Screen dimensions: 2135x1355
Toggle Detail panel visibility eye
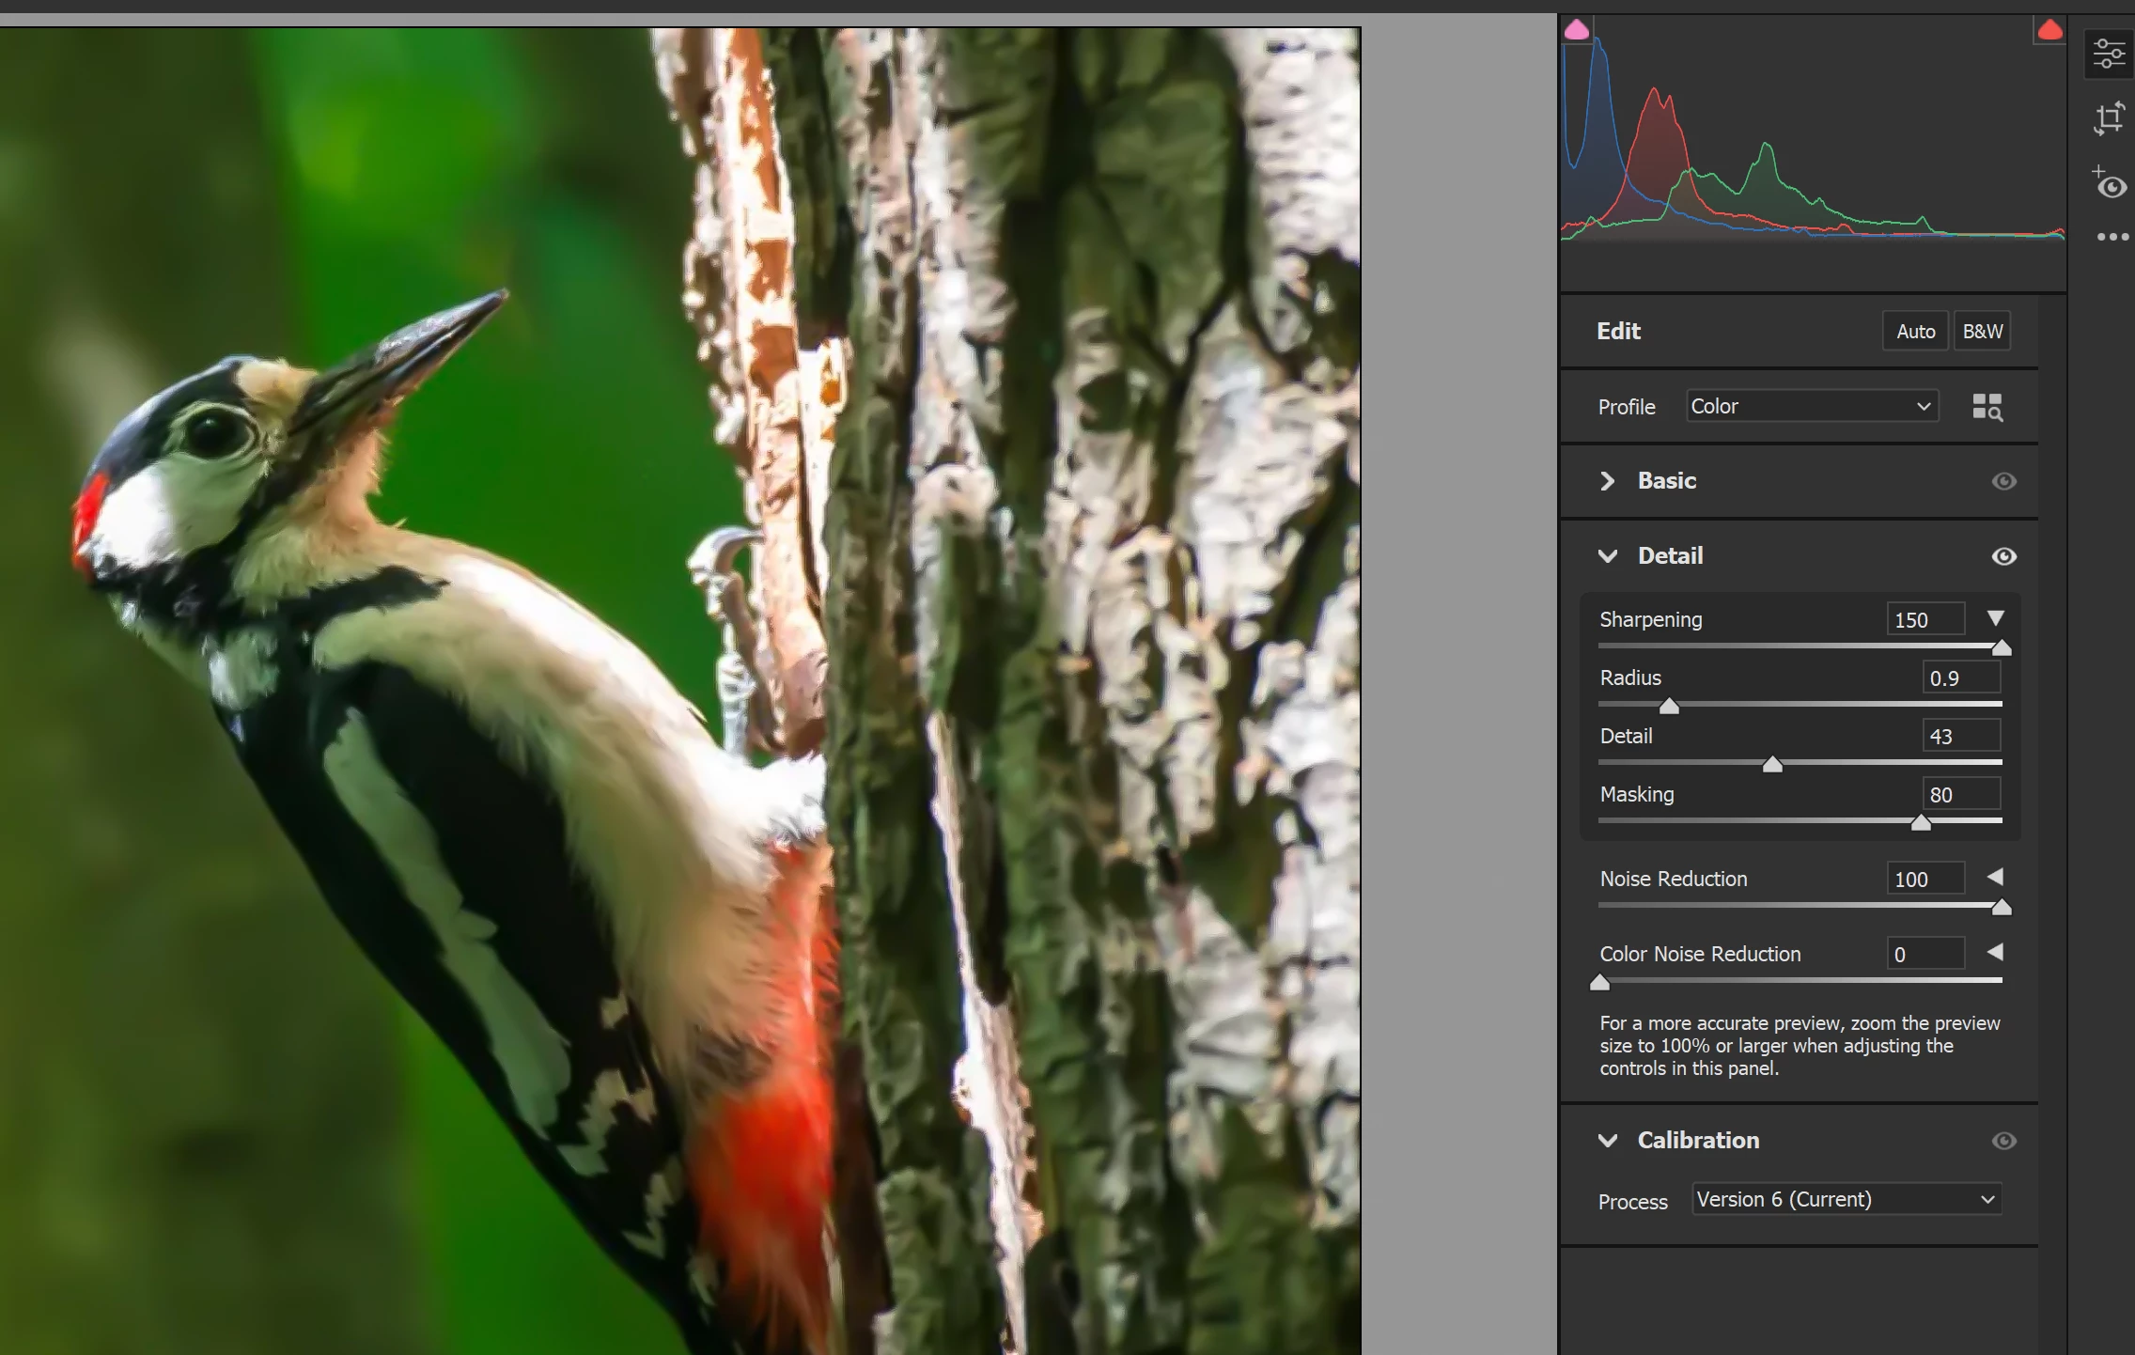2003,556
